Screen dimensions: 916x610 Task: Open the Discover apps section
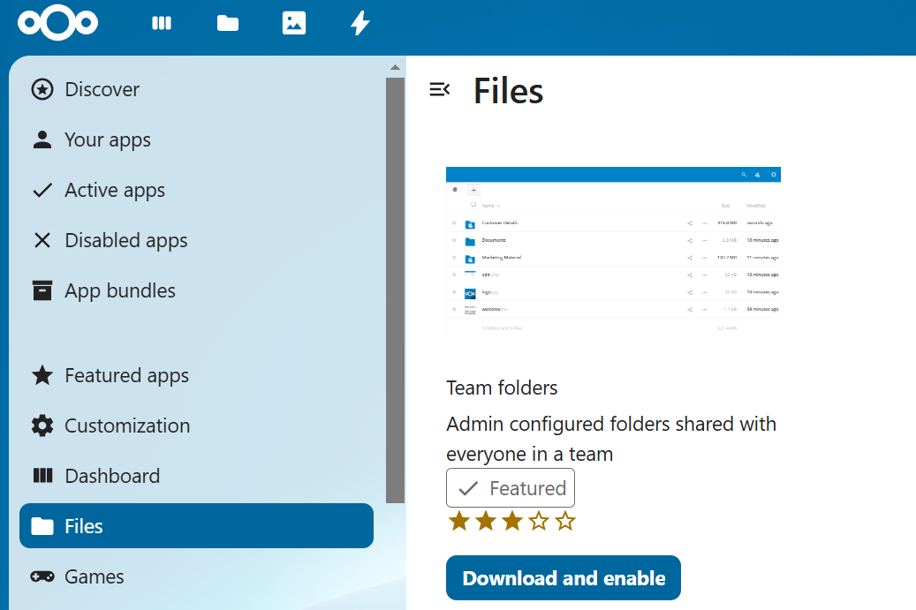pos(102,89)
